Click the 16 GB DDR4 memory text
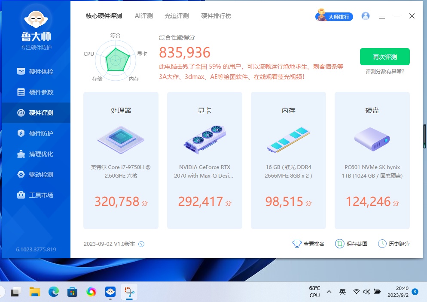The height and width of the screenshot is (302, 427). [x=288, y=171]
